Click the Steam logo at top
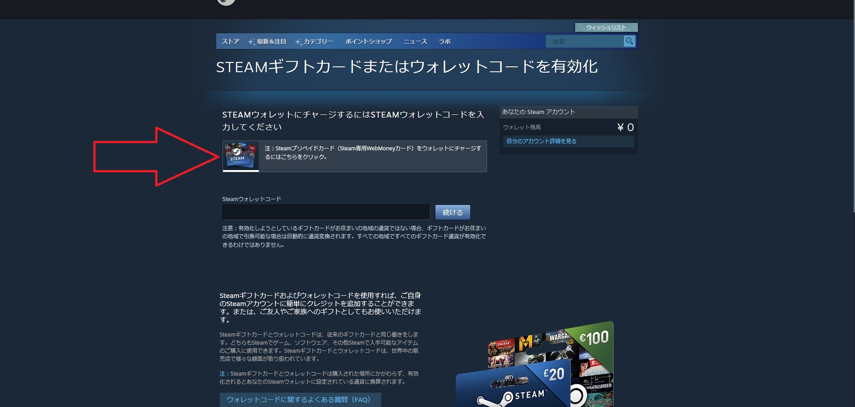Image resolution: width=855 pixels, height=407 pixels. click(x=226, y=2)
